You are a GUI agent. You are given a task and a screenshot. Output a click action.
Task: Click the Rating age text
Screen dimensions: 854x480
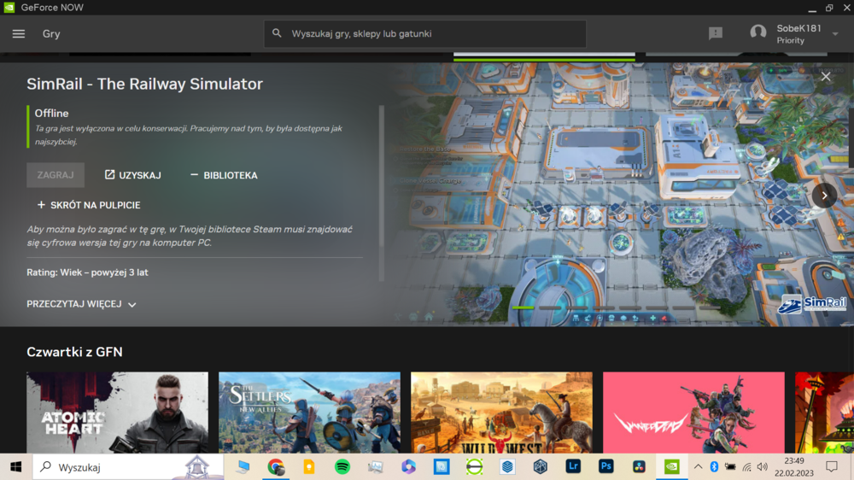[88, 272]
